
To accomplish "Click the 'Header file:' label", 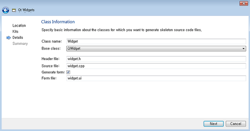I will pos(50,59).
